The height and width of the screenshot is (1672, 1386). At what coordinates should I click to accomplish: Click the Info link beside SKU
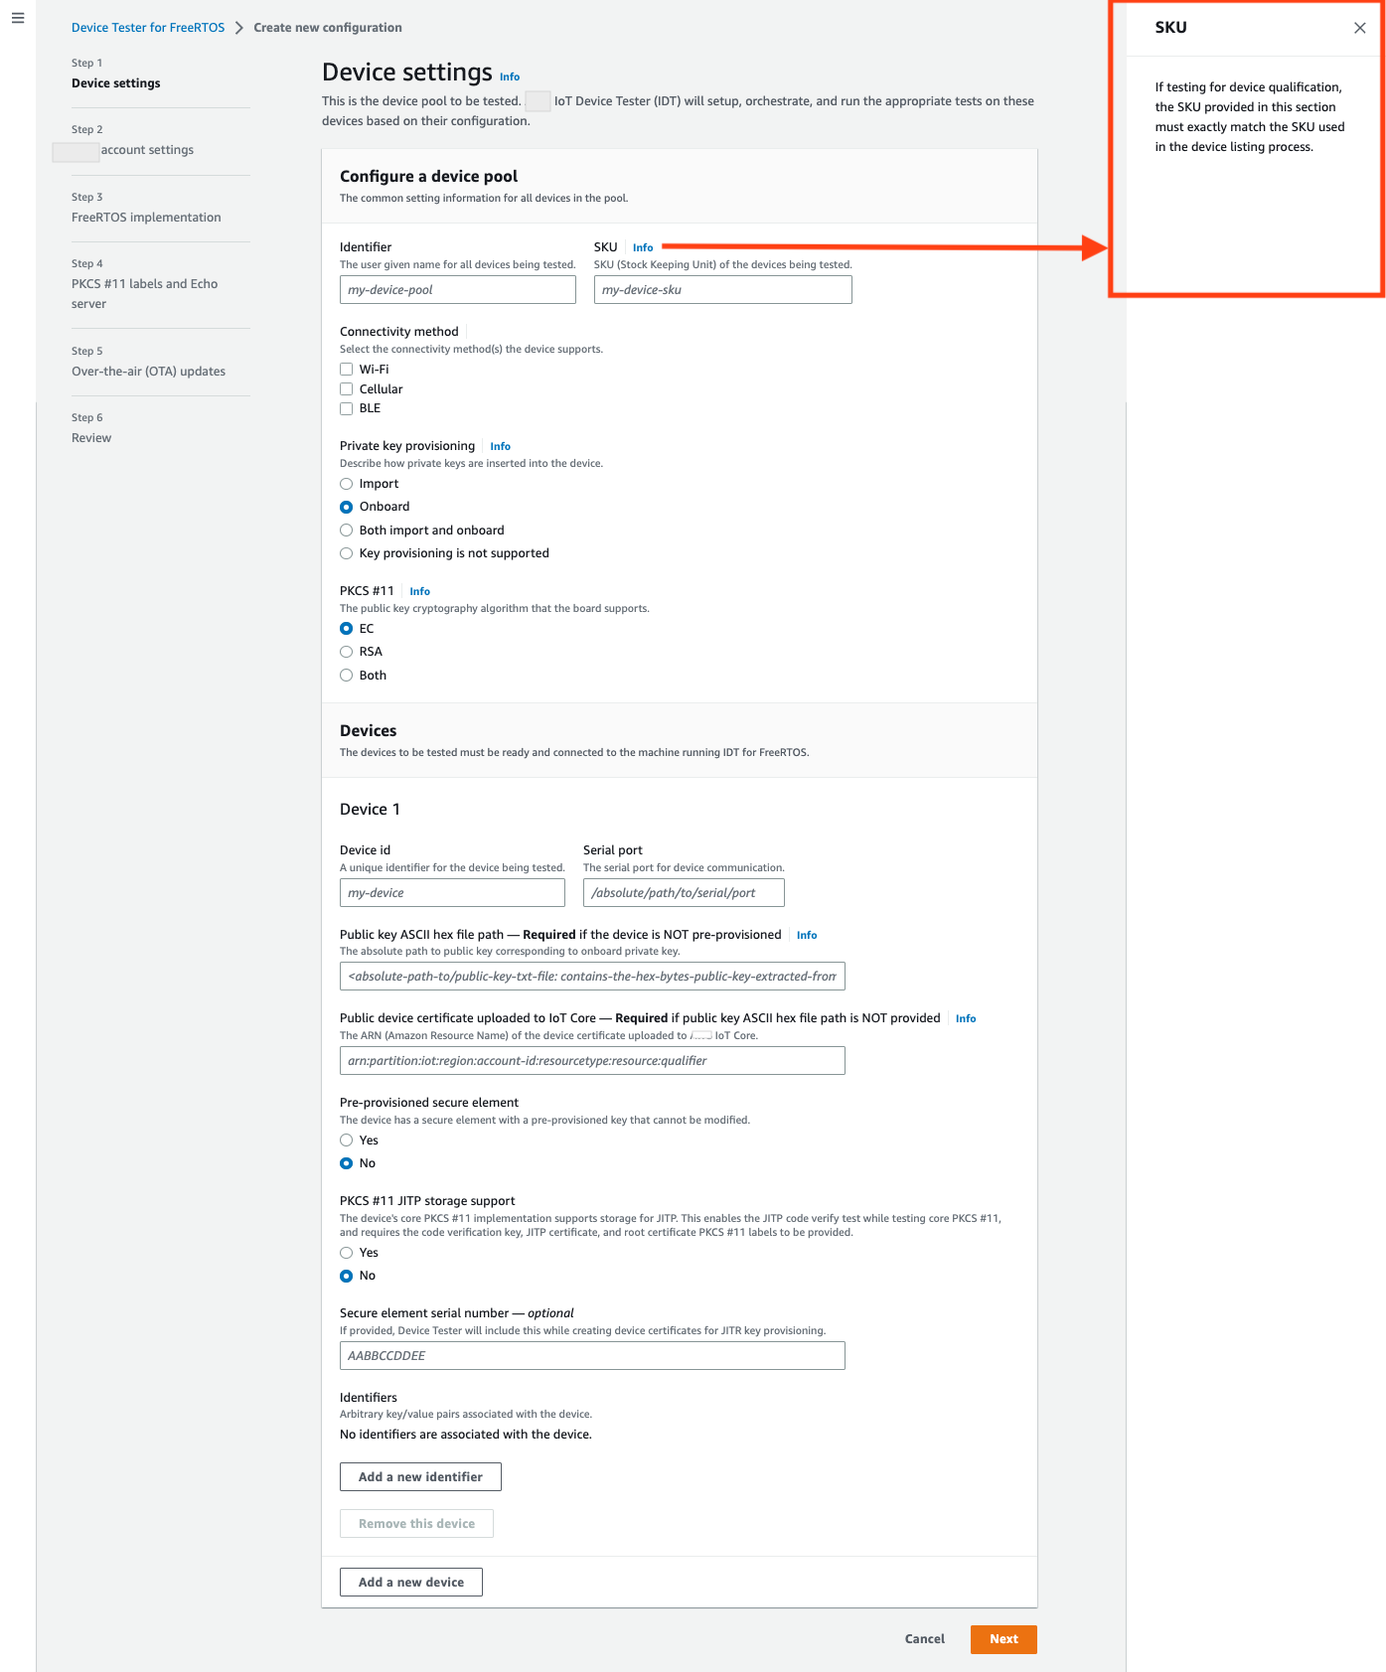point(643,248)
